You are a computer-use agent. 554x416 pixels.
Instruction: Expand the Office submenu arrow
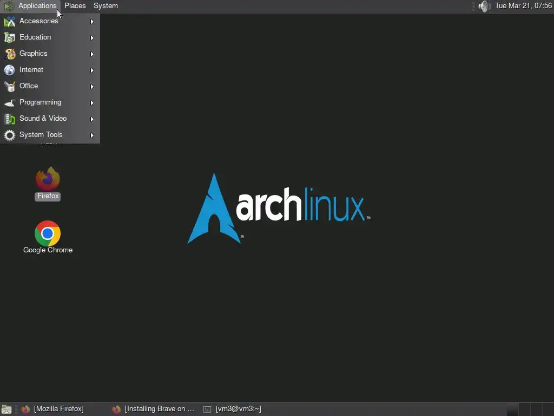pyautogui.click(x=92, y=87)
